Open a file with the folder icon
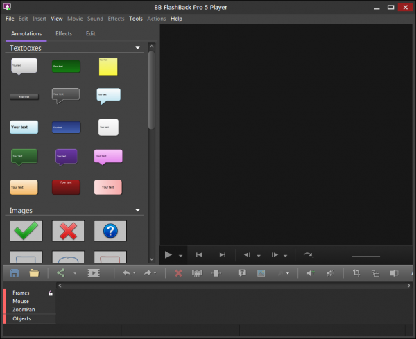The height and width of the screenshot is (339, 416). click(x=34, y=273)
